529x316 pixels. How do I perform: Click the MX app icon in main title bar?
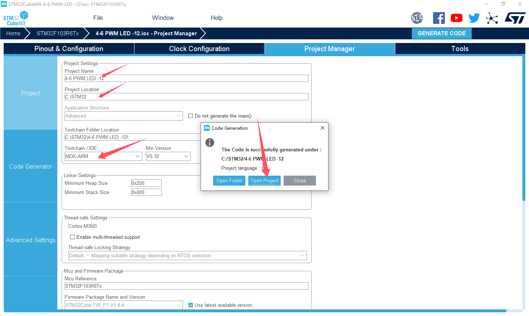tap(4, 4)
